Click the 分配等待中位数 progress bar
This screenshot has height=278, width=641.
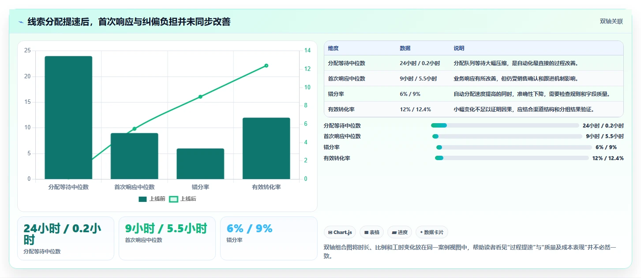505,125
